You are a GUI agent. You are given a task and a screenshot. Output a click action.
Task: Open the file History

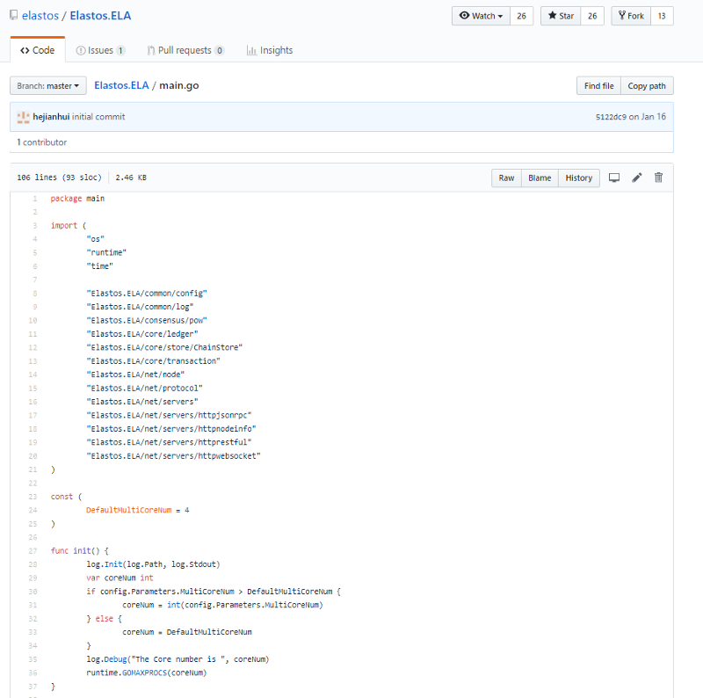click(x=578, y=178)
